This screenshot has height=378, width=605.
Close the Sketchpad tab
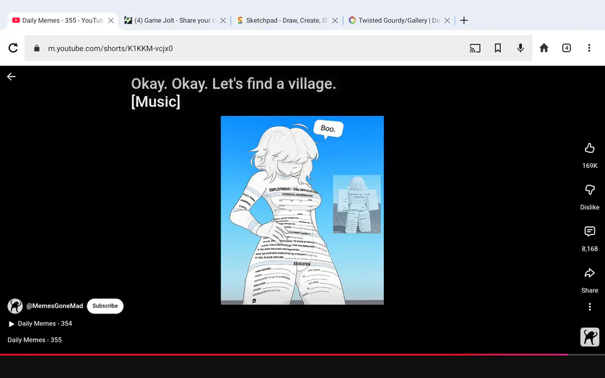click(x=335, y=20)
